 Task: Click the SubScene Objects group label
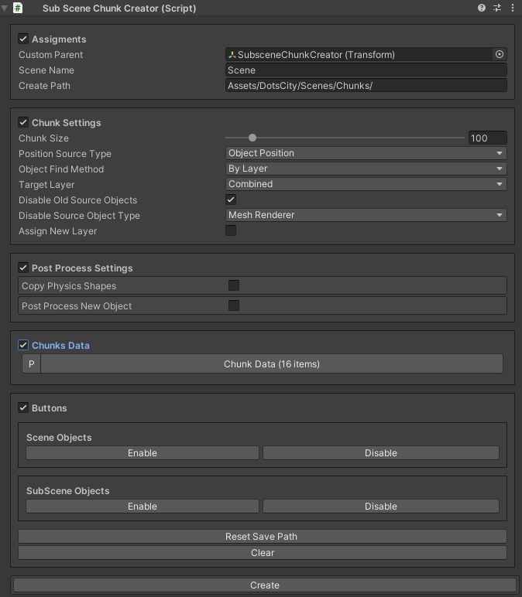(68, 491)
